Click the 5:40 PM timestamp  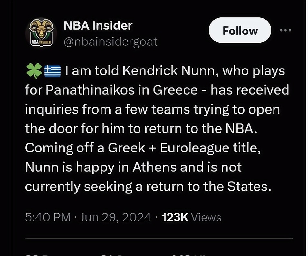(x=48, y=217)
